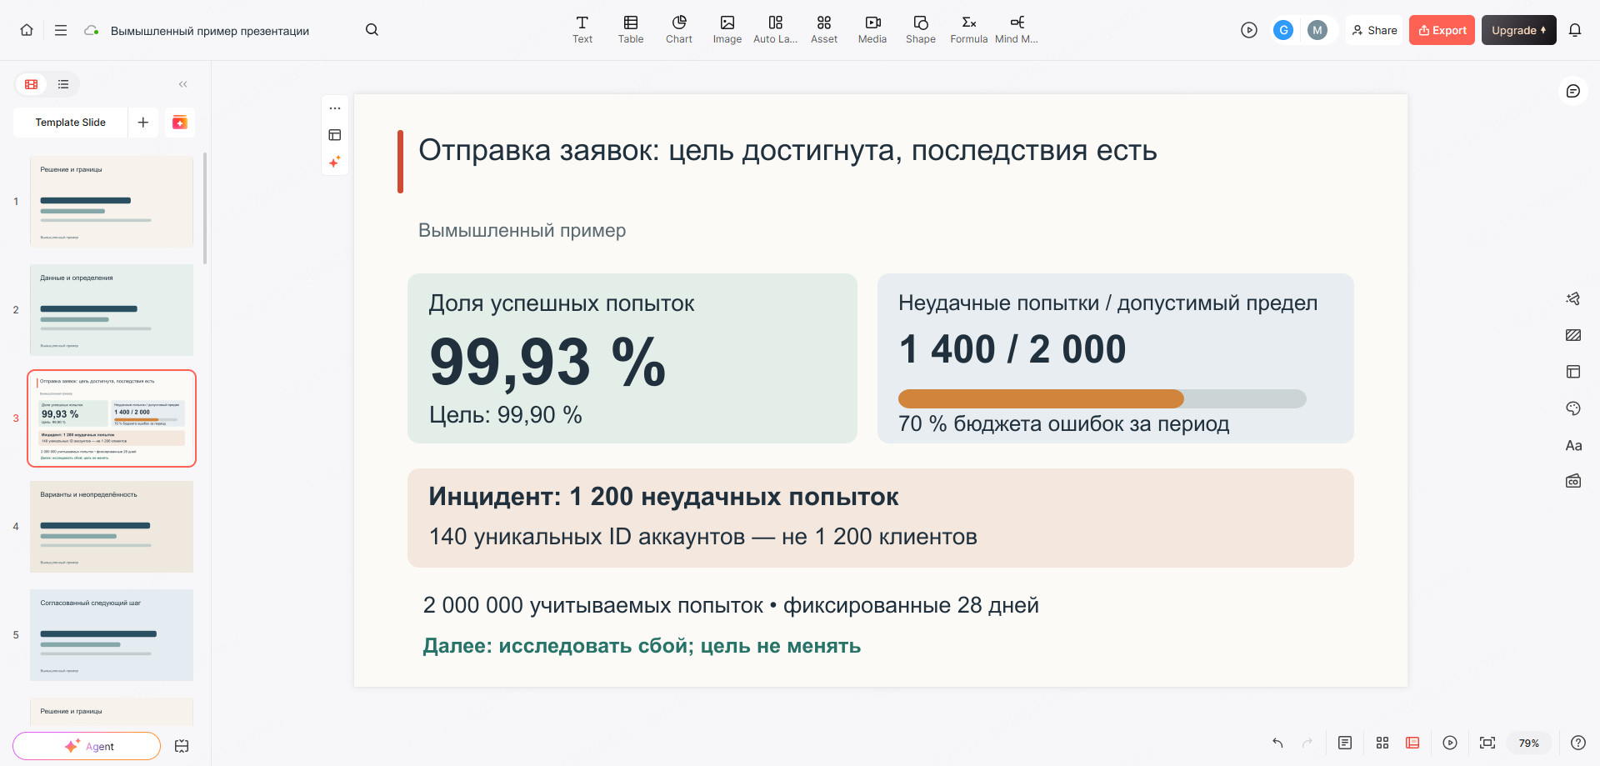This screenshot has width=1600, height=766.
Task: Undo the last action
Action: coord(1277,743)
